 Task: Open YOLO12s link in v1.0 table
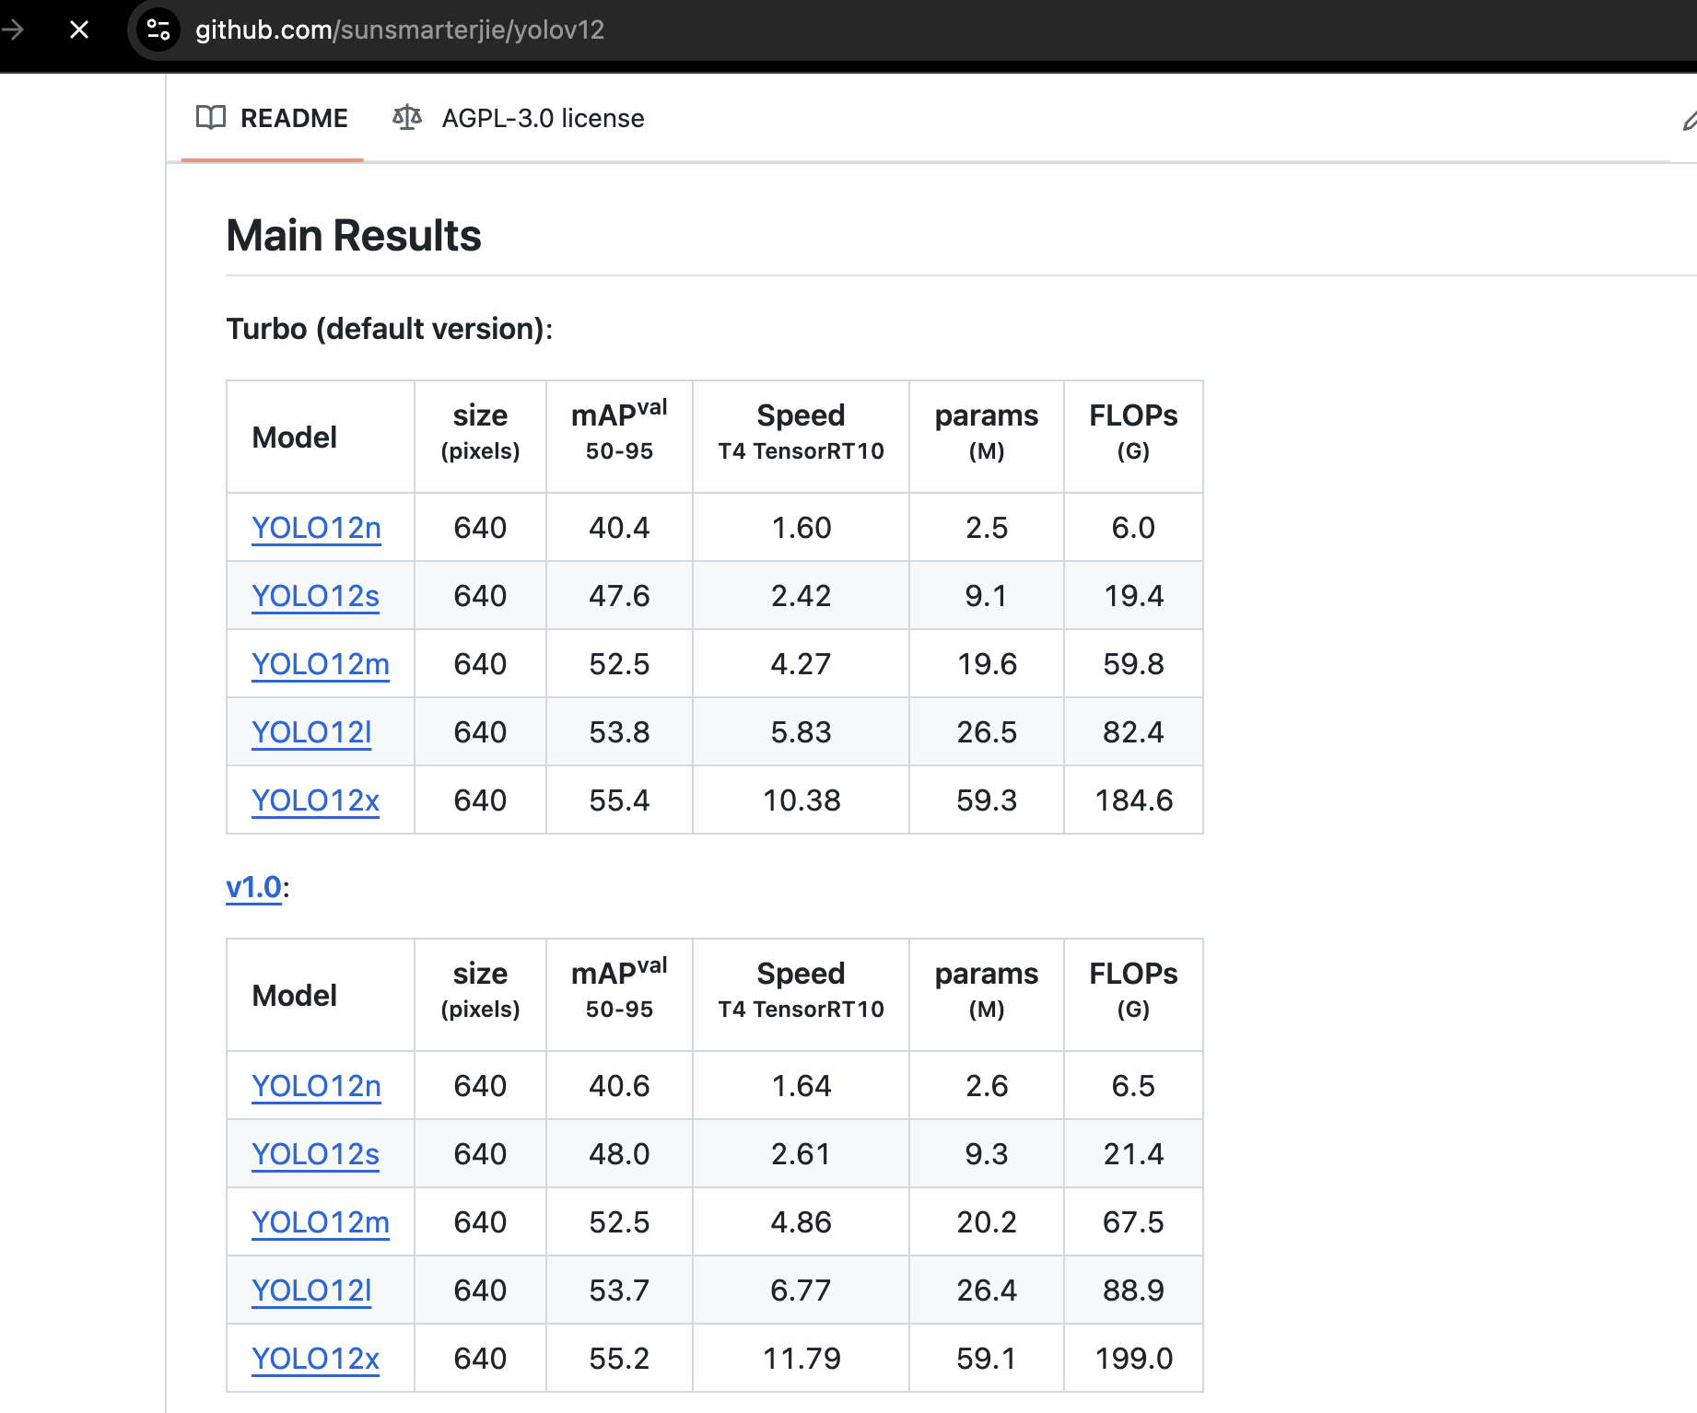(315, 1154)
